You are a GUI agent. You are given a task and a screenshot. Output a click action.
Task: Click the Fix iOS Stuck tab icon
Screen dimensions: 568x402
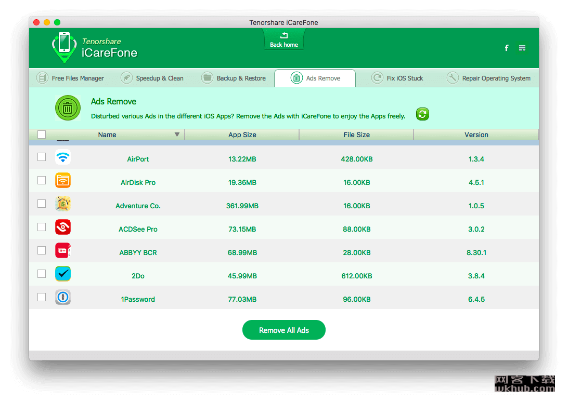point(377,78)
